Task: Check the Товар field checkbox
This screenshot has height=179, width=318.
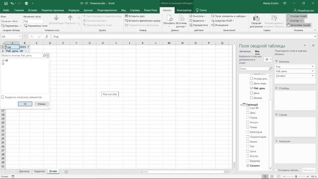Action: pyautogui.click(x=247, y=127)
